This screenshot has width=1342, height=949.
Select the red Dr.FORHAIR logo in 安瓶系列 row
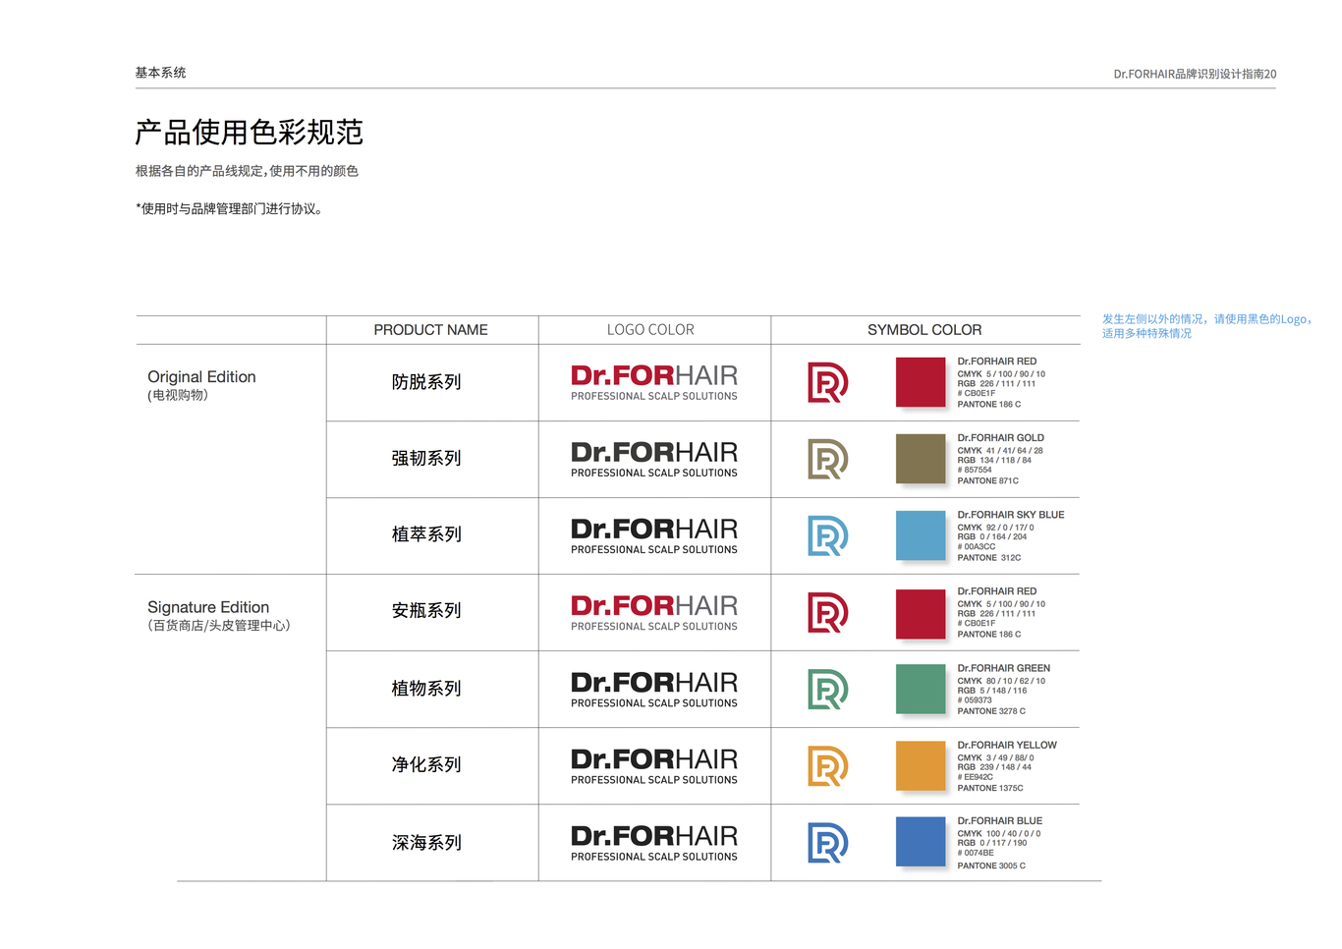(x=654, y=612)
